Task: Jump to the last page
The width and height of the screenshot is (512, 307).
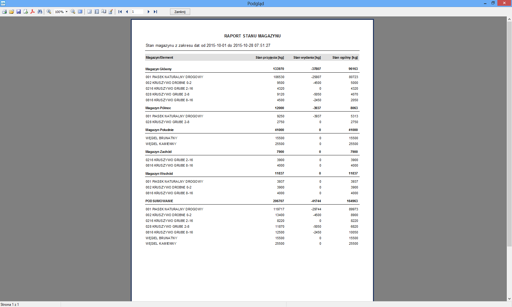Action: click(155, 12)
